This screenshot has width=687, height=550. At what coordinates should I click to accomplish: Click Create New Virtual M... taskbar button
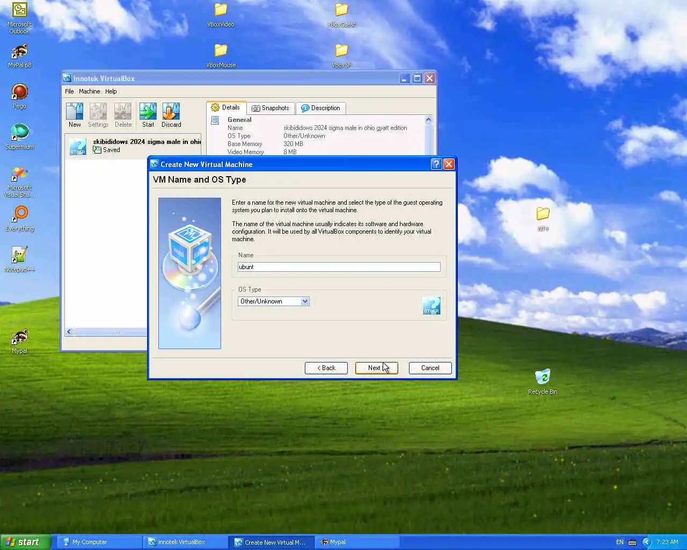click(272, 542)
